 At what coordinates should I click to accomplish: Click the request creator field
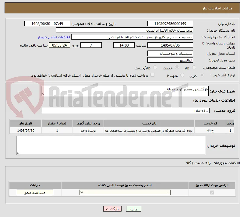pyautogui.click(x=132, y=37)
